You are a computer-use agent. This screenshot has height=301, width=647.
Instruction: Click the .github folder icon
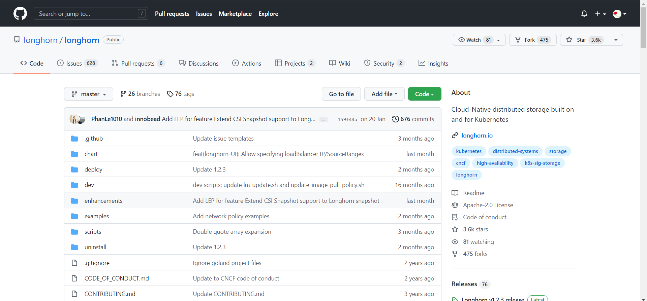(x=74, y=139)
